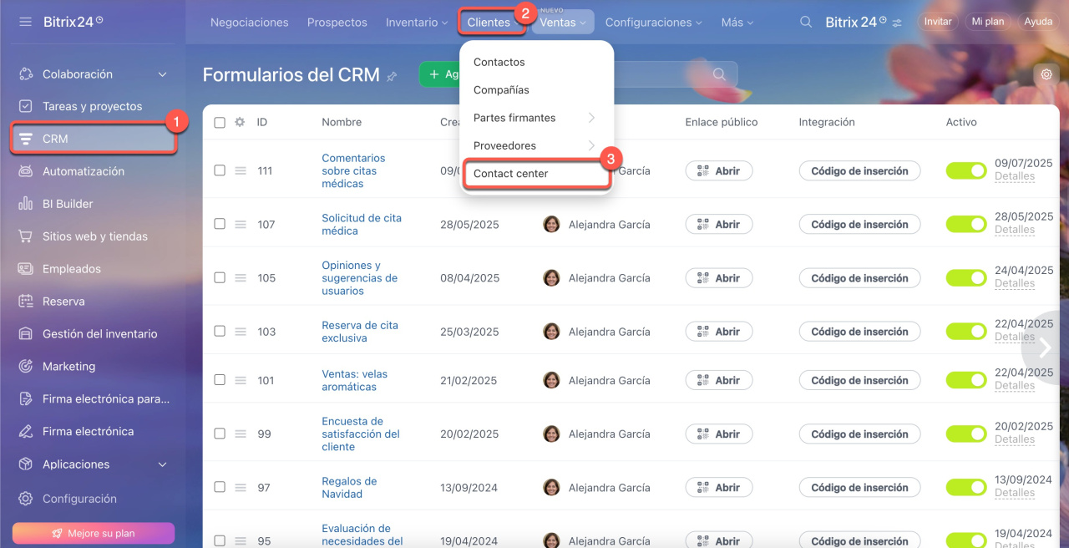
Task: Disable the active toggle for form 111
Action: point(966,170)
